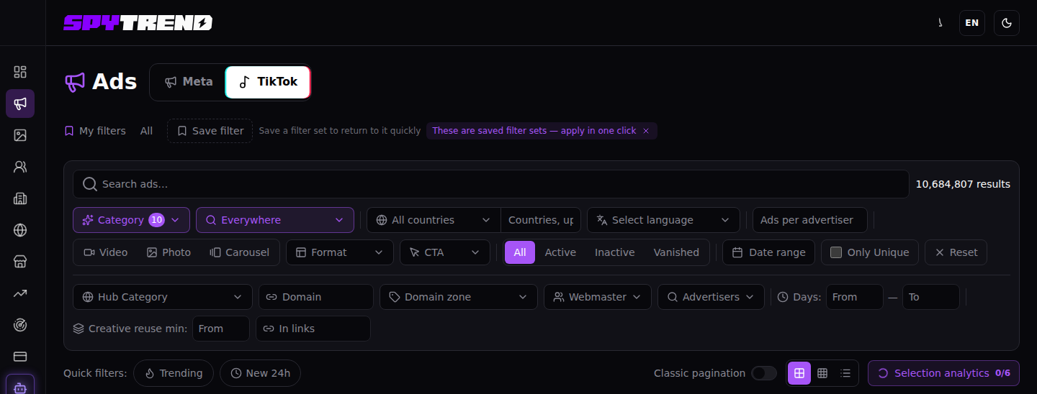
Task: Open the radar target sidebar icon
Action: tap(20, 325)
